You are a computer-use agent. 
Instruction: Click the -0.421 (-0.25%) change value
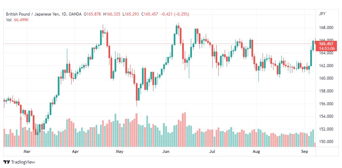pos(175,14)
